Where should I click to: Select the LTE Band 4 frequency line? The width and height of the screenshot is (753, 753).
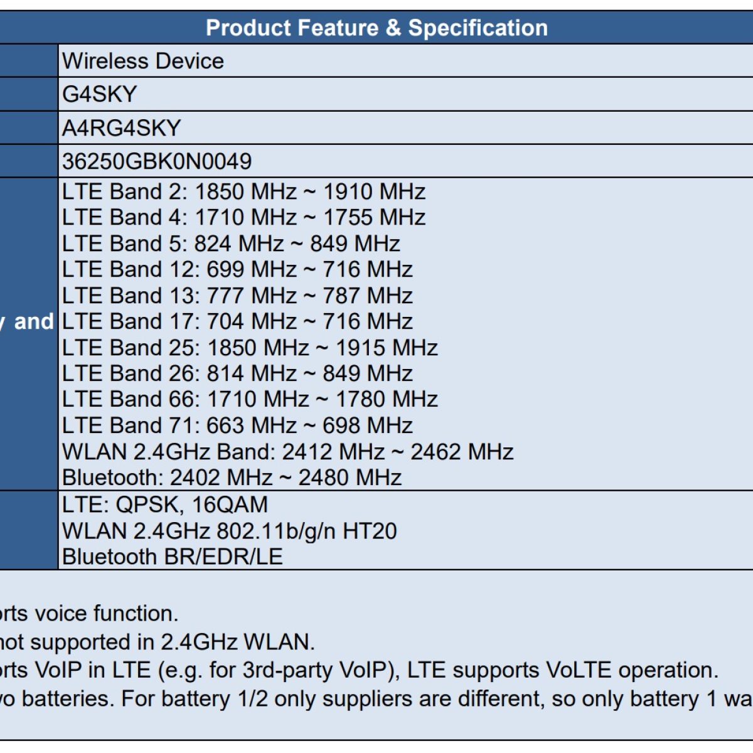pyautogui.click(x=243, y=217)
